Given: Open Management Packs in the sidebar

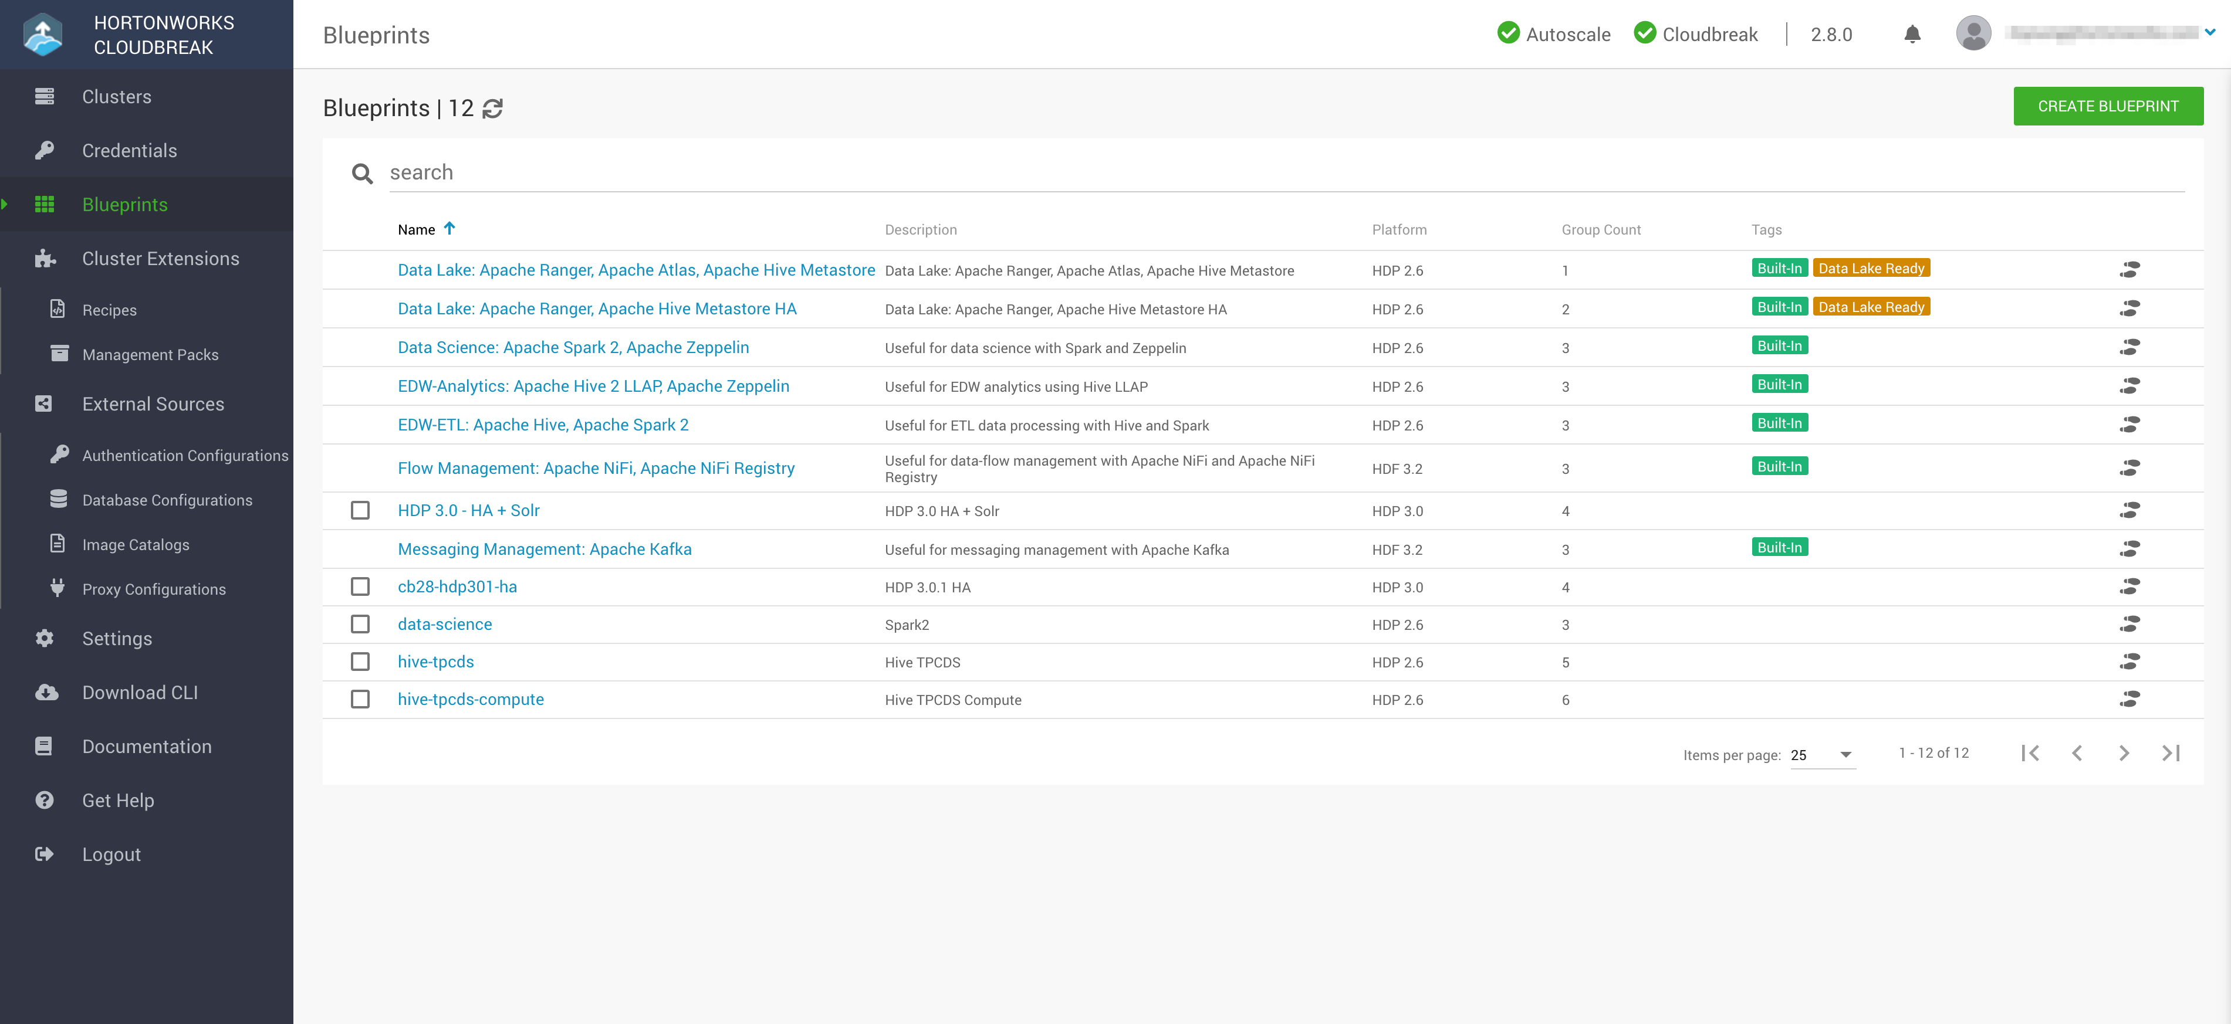Looking at the screenshot, I should pos(151,354).
